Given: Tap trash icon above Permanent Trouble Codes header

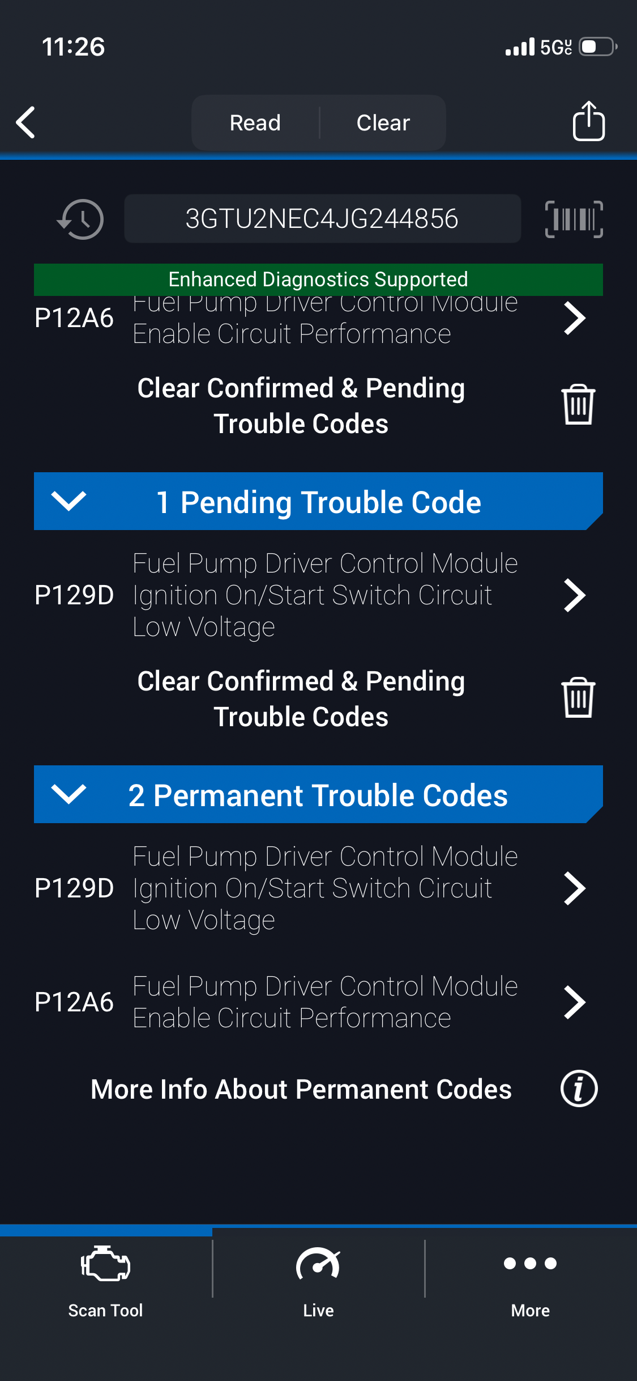Looking at the screenshot, I should 578,698.
